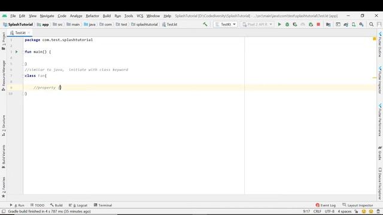The image size is (383, 215).
Task: Open the Project Structure icon
Action: click(329, 24)
